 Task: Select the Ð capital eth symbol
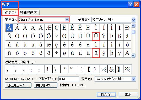point(127,28)
